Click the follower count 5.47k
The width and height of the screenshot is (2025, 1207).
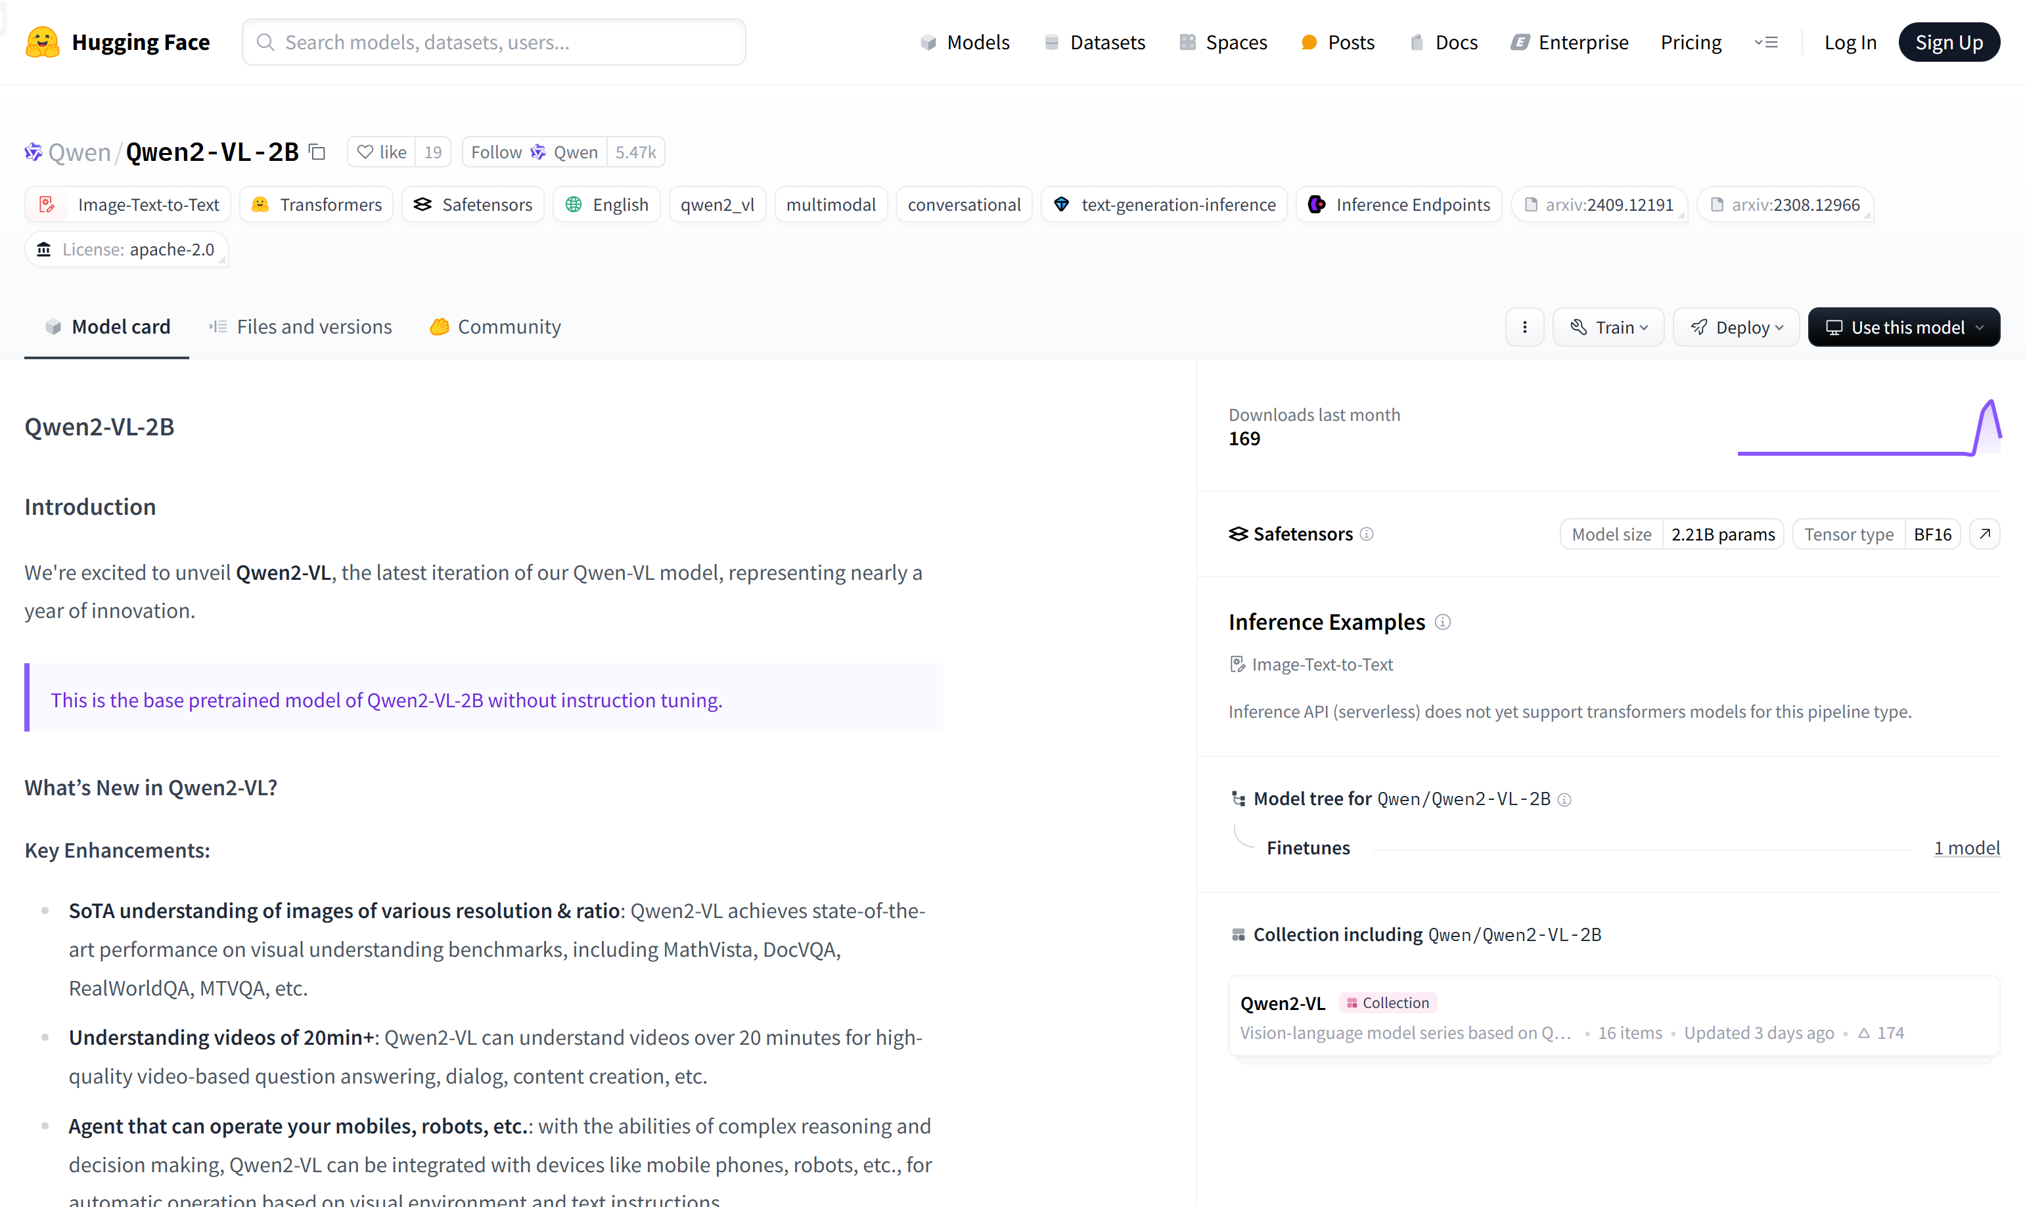pyautogui.click(x=635, y=152)
